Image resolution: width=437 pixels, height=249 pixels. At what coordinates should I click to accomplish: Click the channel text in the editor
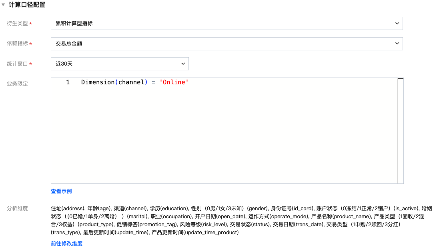pyautogui.click(x=131, y=82)
